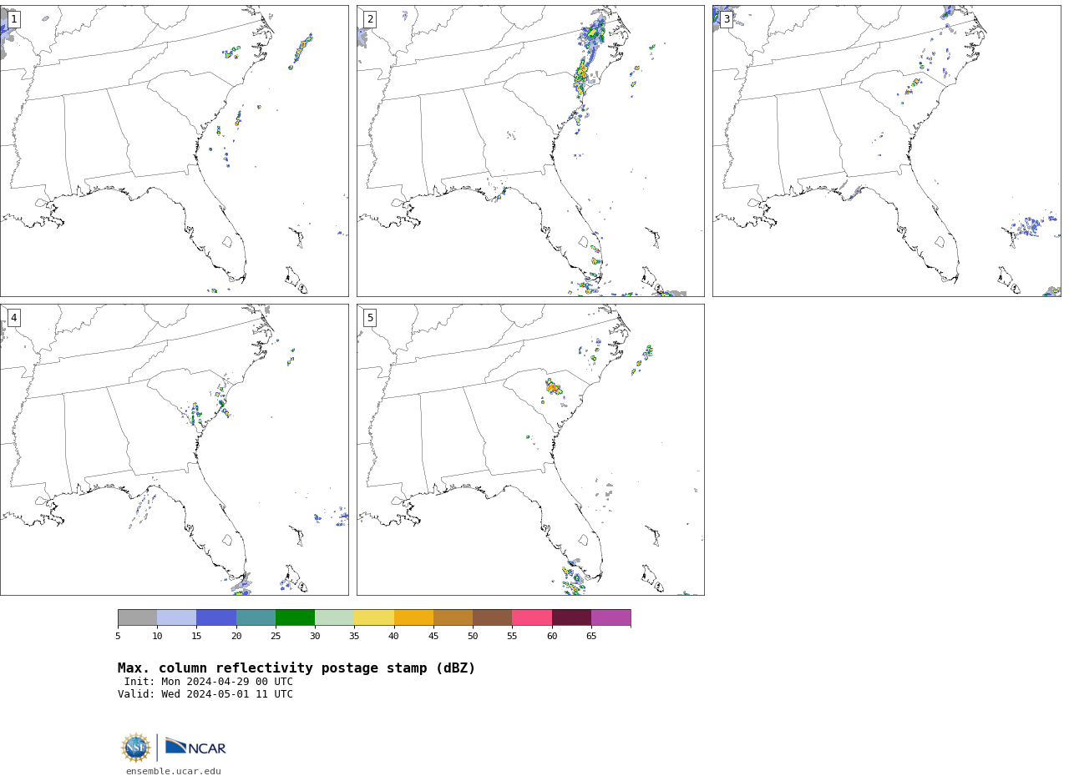The image size is (1069, 781).
Task: Click the 'Max. column reflectivity postage stamp (dBZ)' title
Action: (296, 668)
